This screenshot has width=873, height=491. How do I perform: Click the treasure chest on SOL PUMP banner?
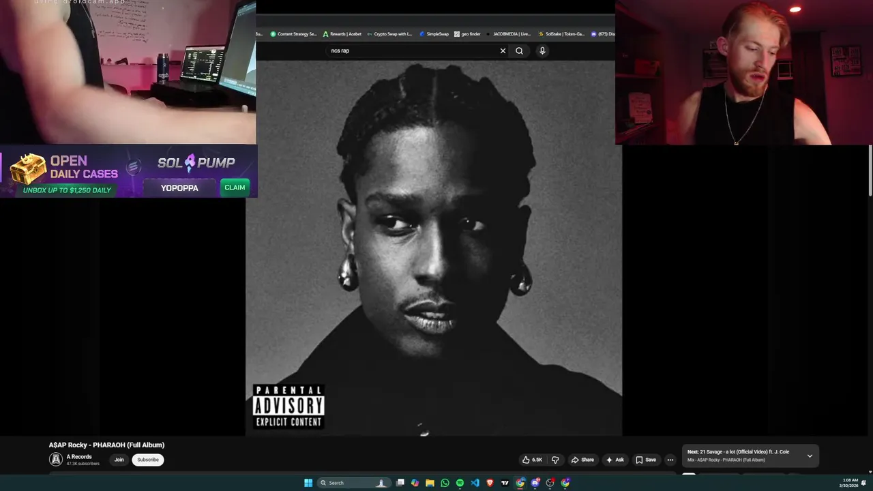pos(28,168)
